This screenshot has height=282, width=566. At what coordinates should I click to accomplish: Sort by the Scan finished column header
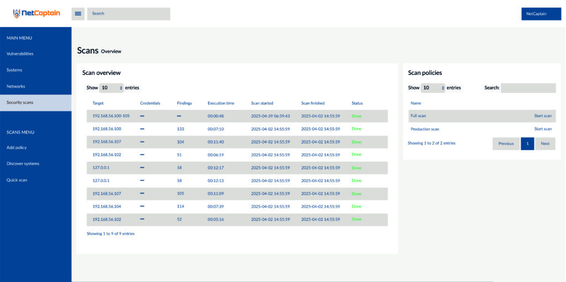point(313,103)
